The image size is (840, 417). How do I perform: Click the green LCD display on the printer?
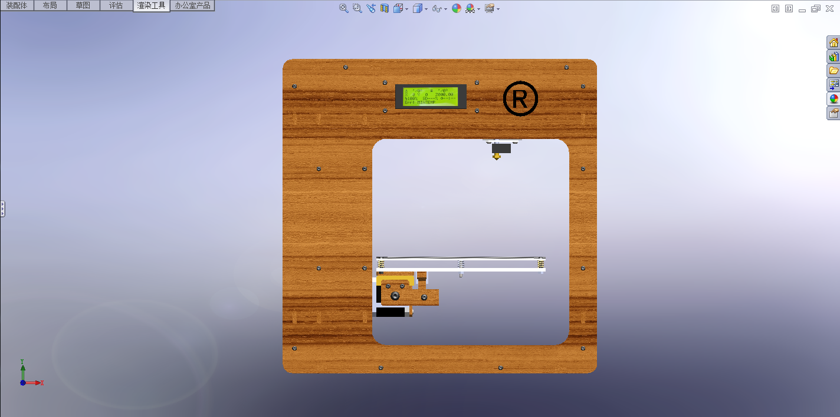point(431,97)
